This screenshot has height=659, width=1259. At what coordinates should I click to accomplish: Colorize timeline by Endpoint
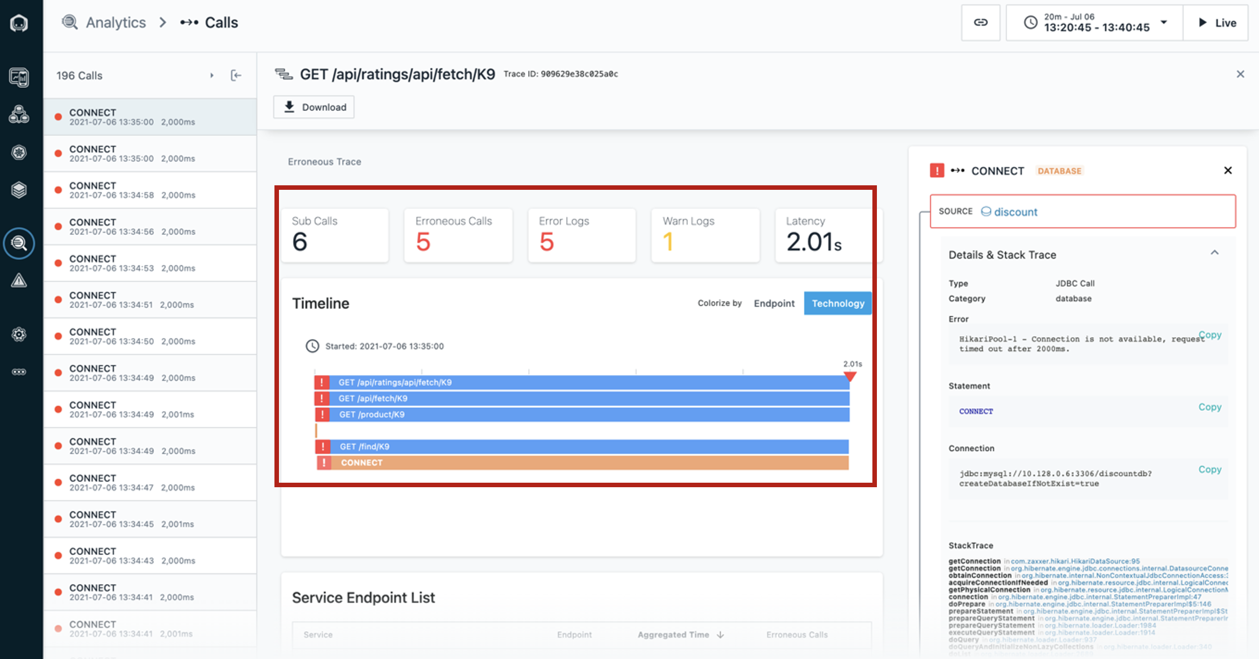(x=774, y=303)
